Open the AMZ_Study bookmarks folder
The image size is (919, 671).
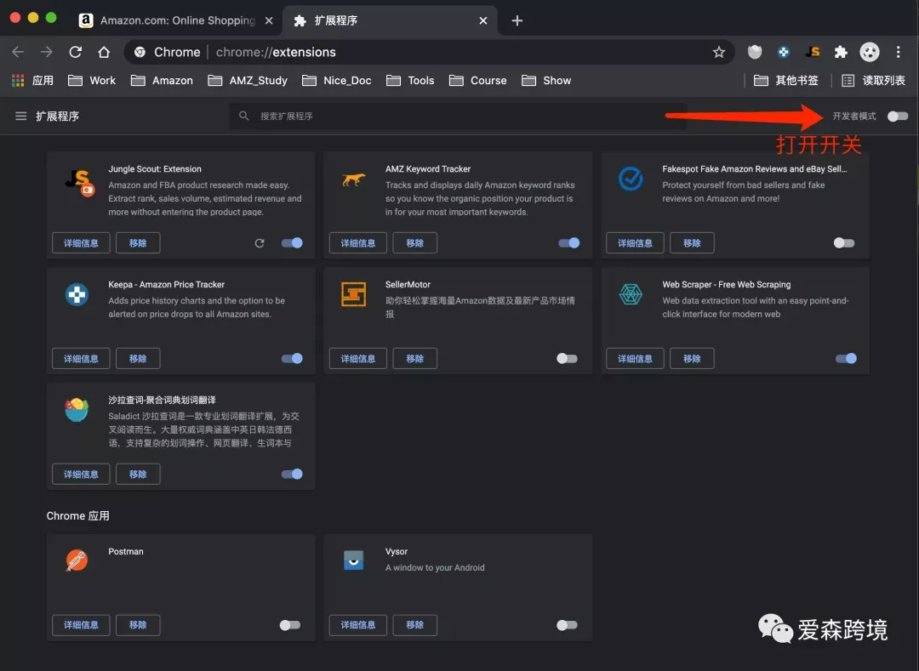pos(248,80)
